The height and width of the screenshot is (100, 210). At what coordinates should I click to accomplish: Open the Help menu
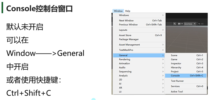pyautogui.click(x=128, y=11)
